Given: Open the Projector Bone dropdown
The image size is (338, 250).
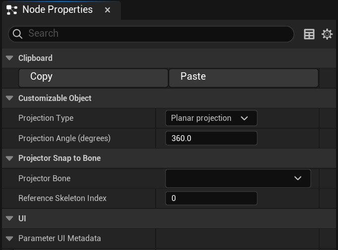Looking at the screenshot, I should 238,178.
